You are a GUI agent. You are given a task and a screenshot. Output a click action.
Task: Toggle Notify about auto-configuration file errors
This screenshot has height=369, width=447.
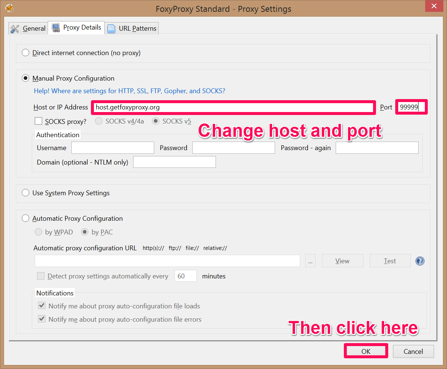point(42,319)
